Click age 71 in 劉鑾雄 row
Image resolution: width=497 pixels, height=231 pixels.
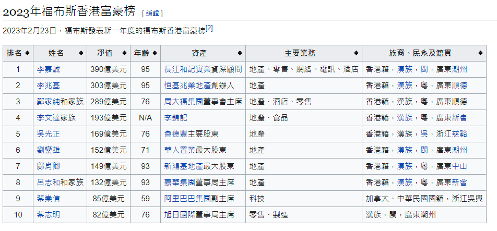pos(145,150)
